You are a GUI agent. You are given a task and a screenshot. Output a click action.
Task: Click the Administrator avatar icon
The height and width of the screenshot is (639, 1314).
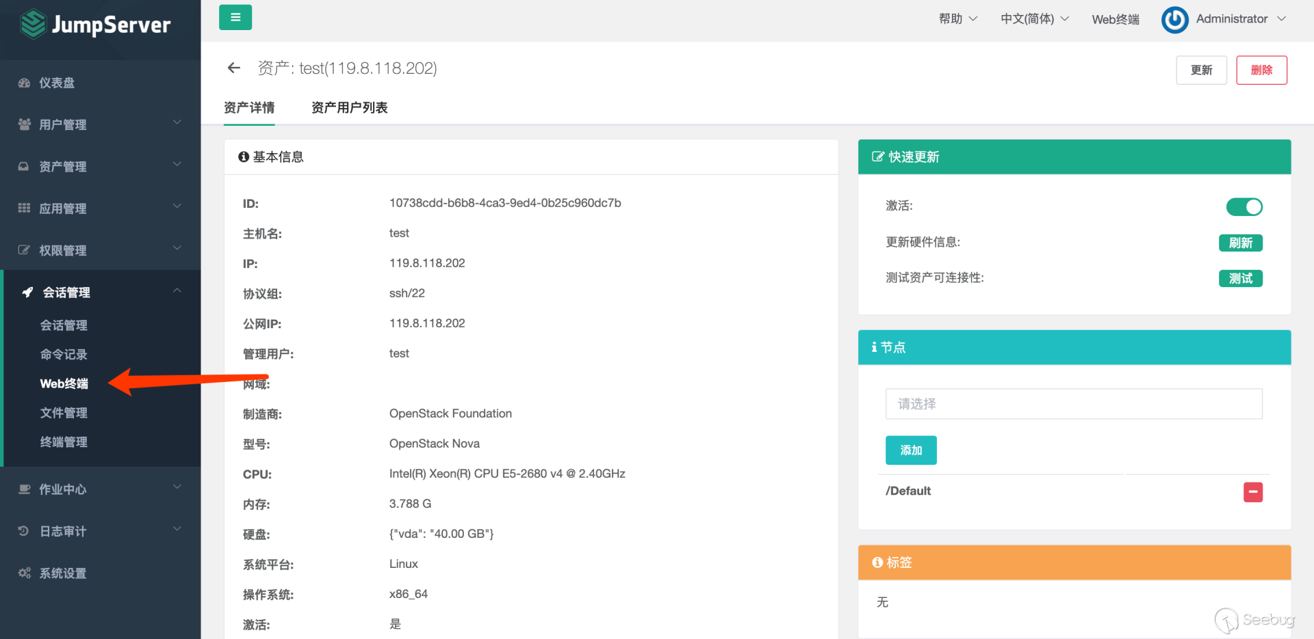pos(1175,20)
